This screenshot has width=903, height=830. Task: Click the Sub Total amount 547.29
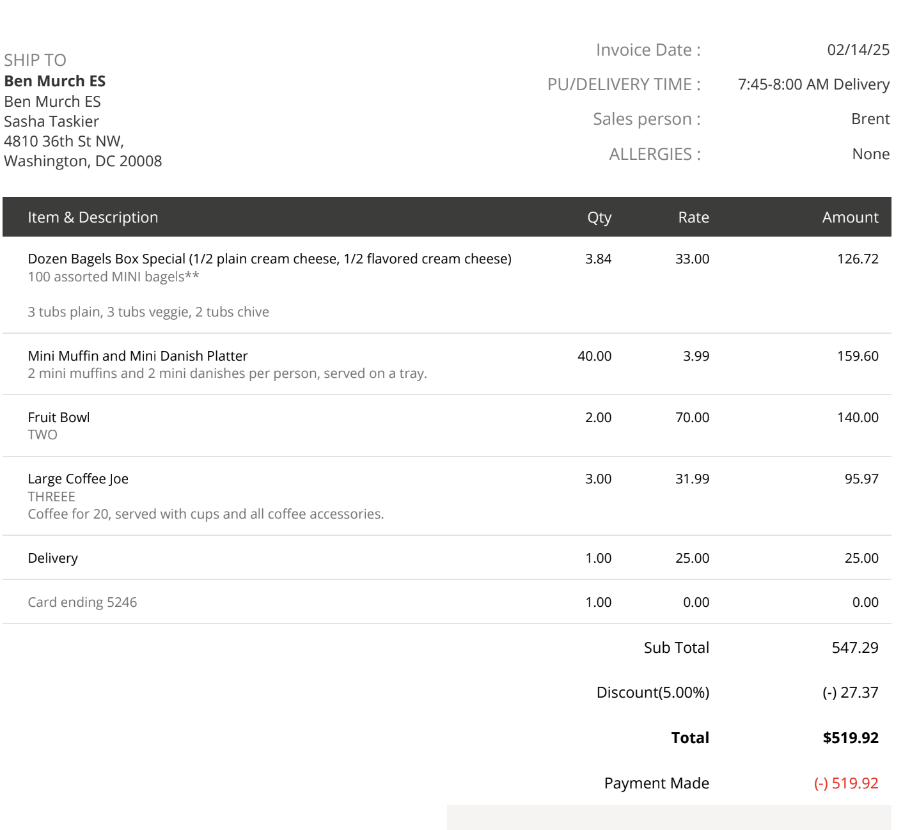pos(857,647)
